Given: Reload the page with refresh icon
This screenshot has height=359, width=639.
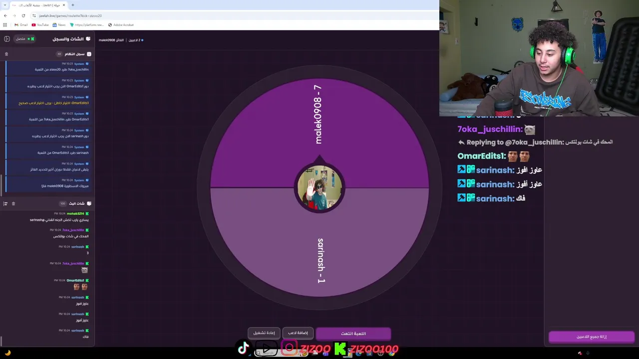Looking at the screenshot, I should coord(23,15).
